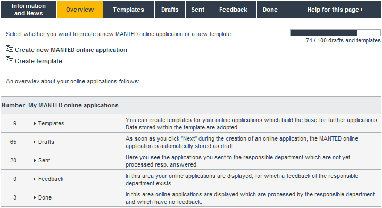Click the drafts and templates progress bar
Screen dimensions: 382x208
336,32
